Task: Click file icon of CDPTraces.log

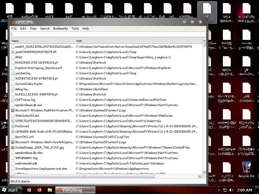Action: [13, 100]
